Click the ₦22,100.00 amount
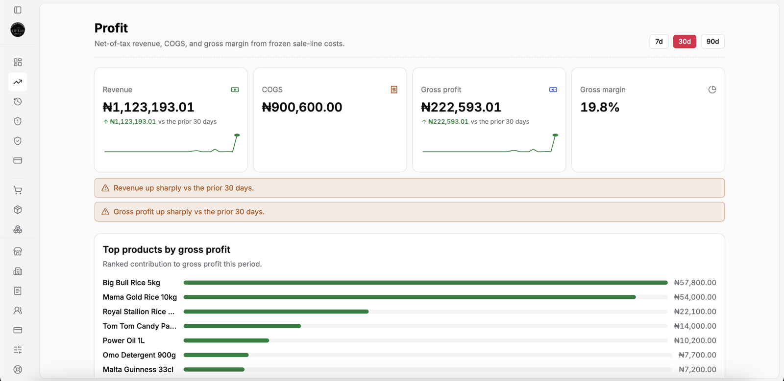Image resolution: width=784 pixels, height=381 pixels. coord(695,312)
